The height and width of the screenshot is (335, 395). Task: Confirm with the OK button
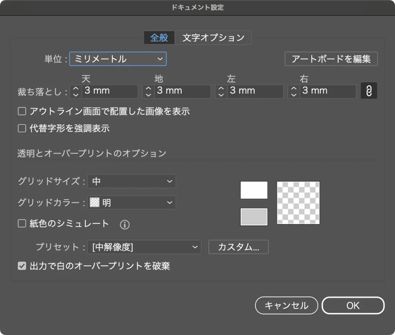point(353,306)
